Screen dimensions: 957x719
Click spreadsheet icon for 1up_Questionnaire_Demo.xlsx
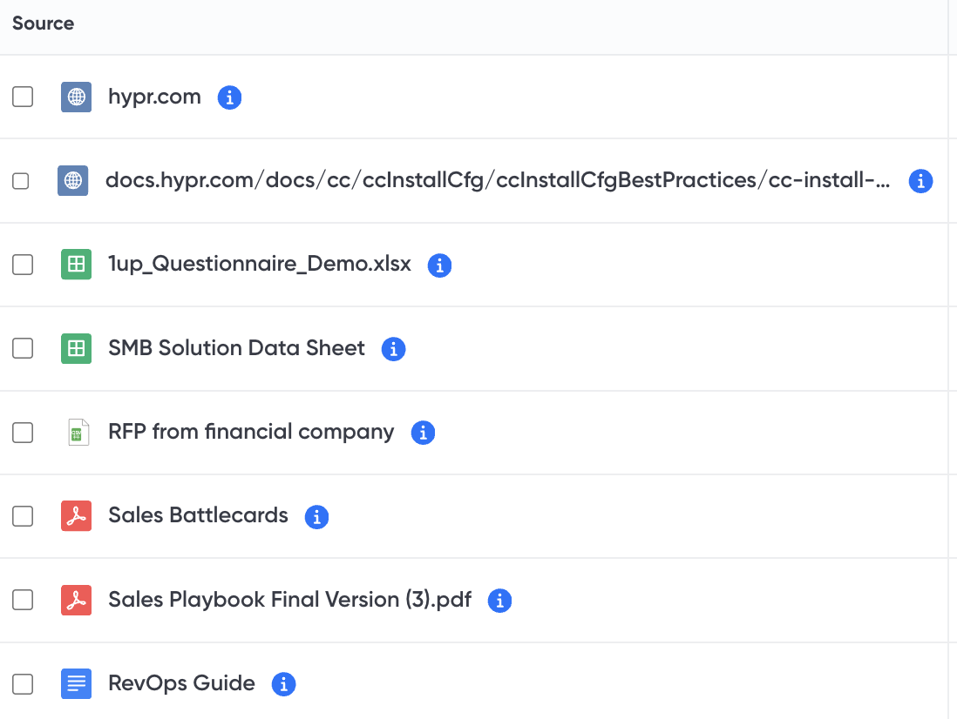tap(77, 265)
